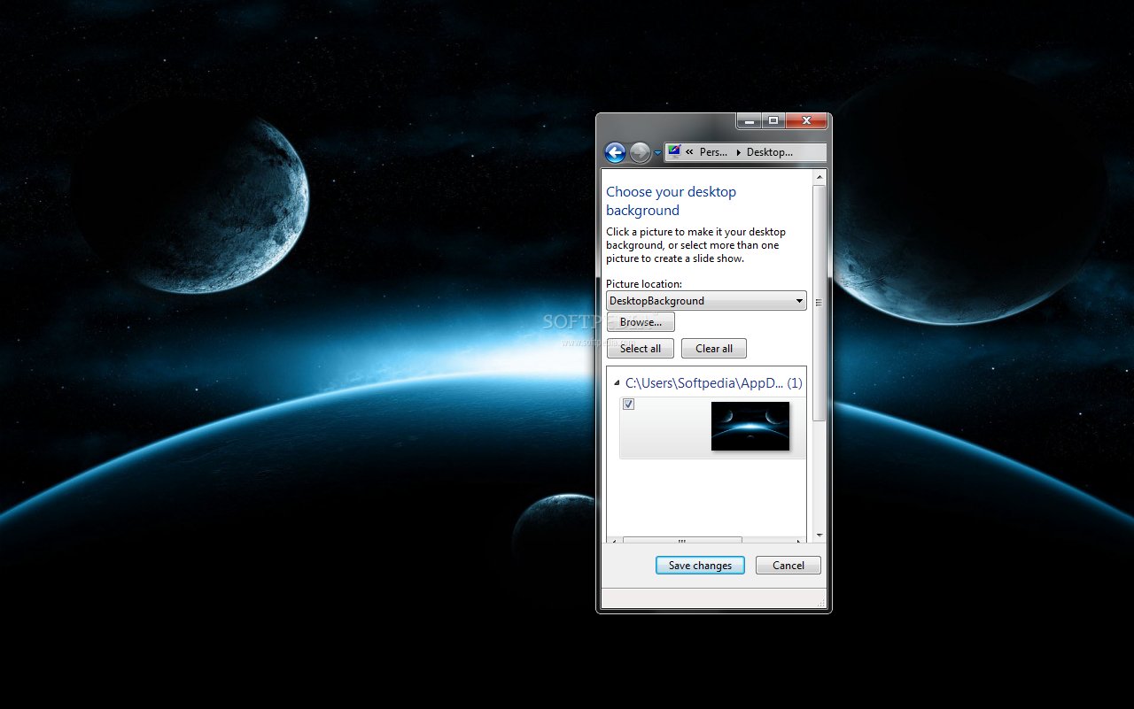Cancel the desktop background dialog

[x=788, y=566]
